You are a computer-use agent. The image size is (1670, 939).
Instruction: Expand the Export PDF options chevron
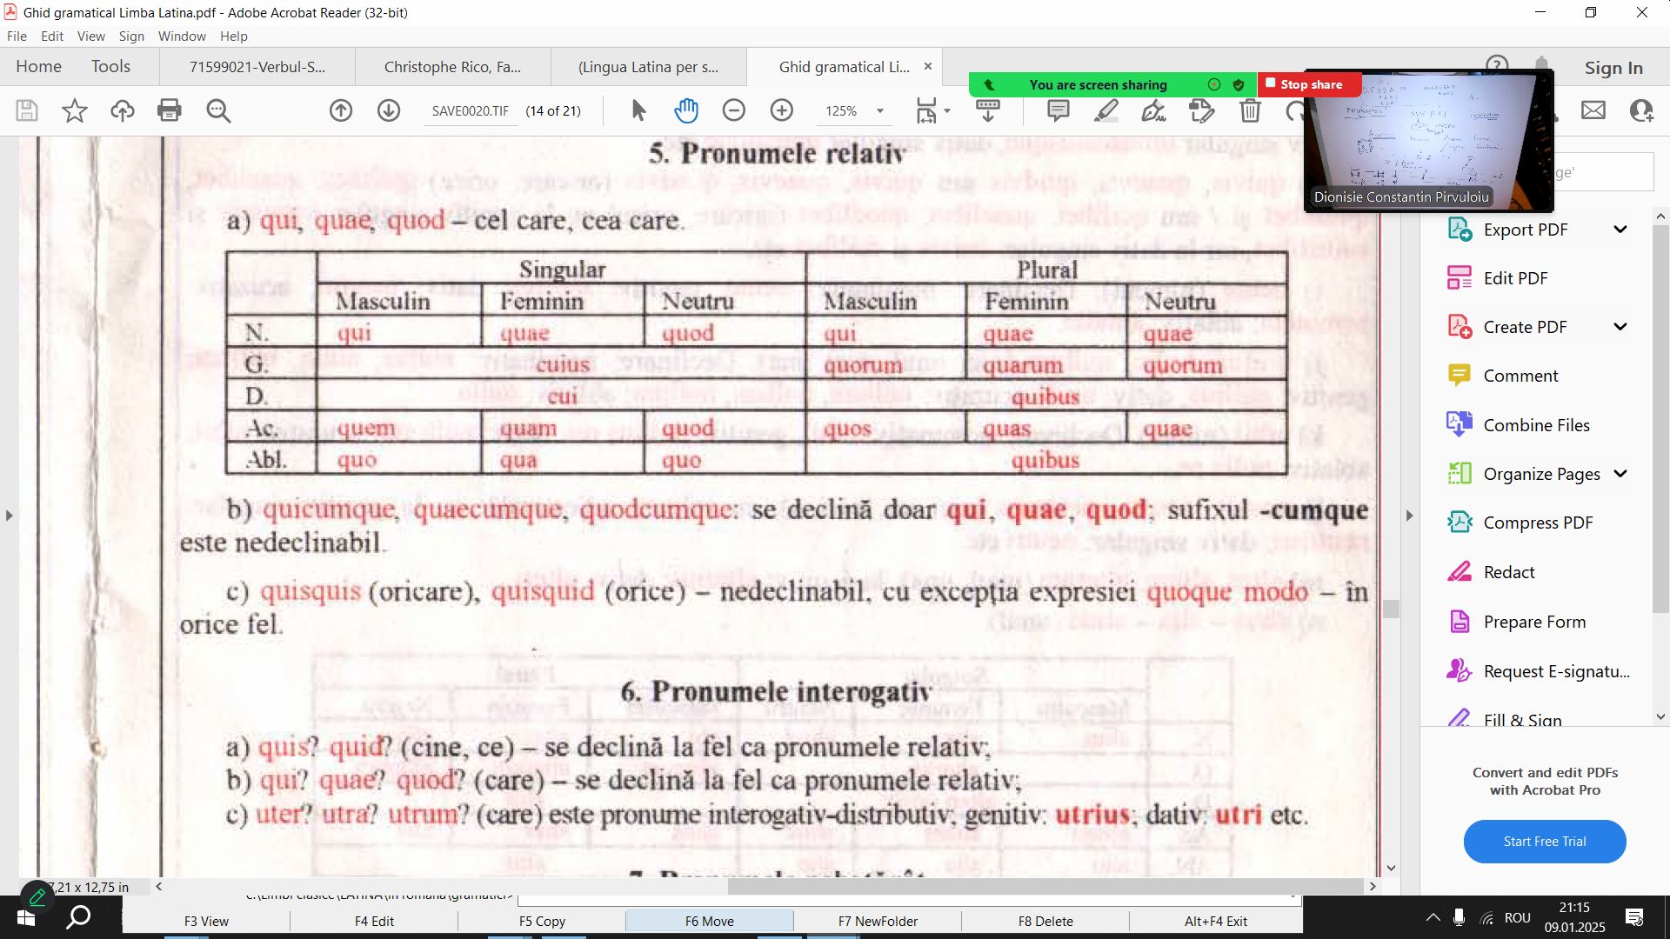point(1620,230)
